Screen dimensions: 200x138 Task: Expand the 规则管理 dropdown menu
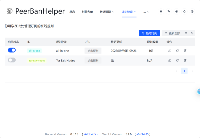click(x=129, y=12)
